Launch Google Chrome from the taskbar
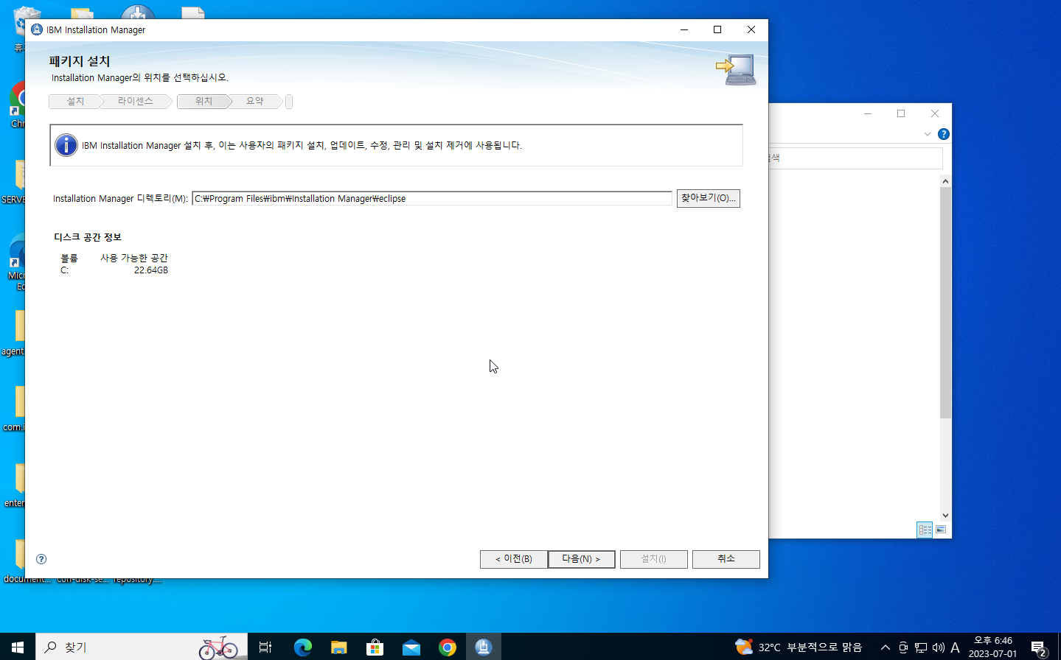Image resolution: width=1061 pixels, height=660 pixels. tap(448, 647)
